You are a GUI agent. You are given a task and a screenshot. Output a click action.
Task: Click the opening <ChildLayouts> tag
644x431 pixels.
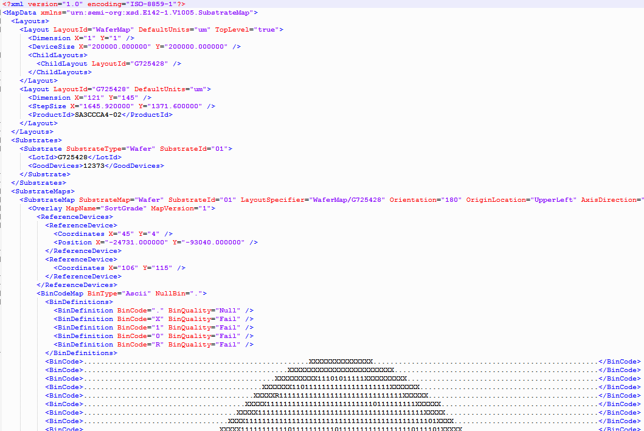58,55
